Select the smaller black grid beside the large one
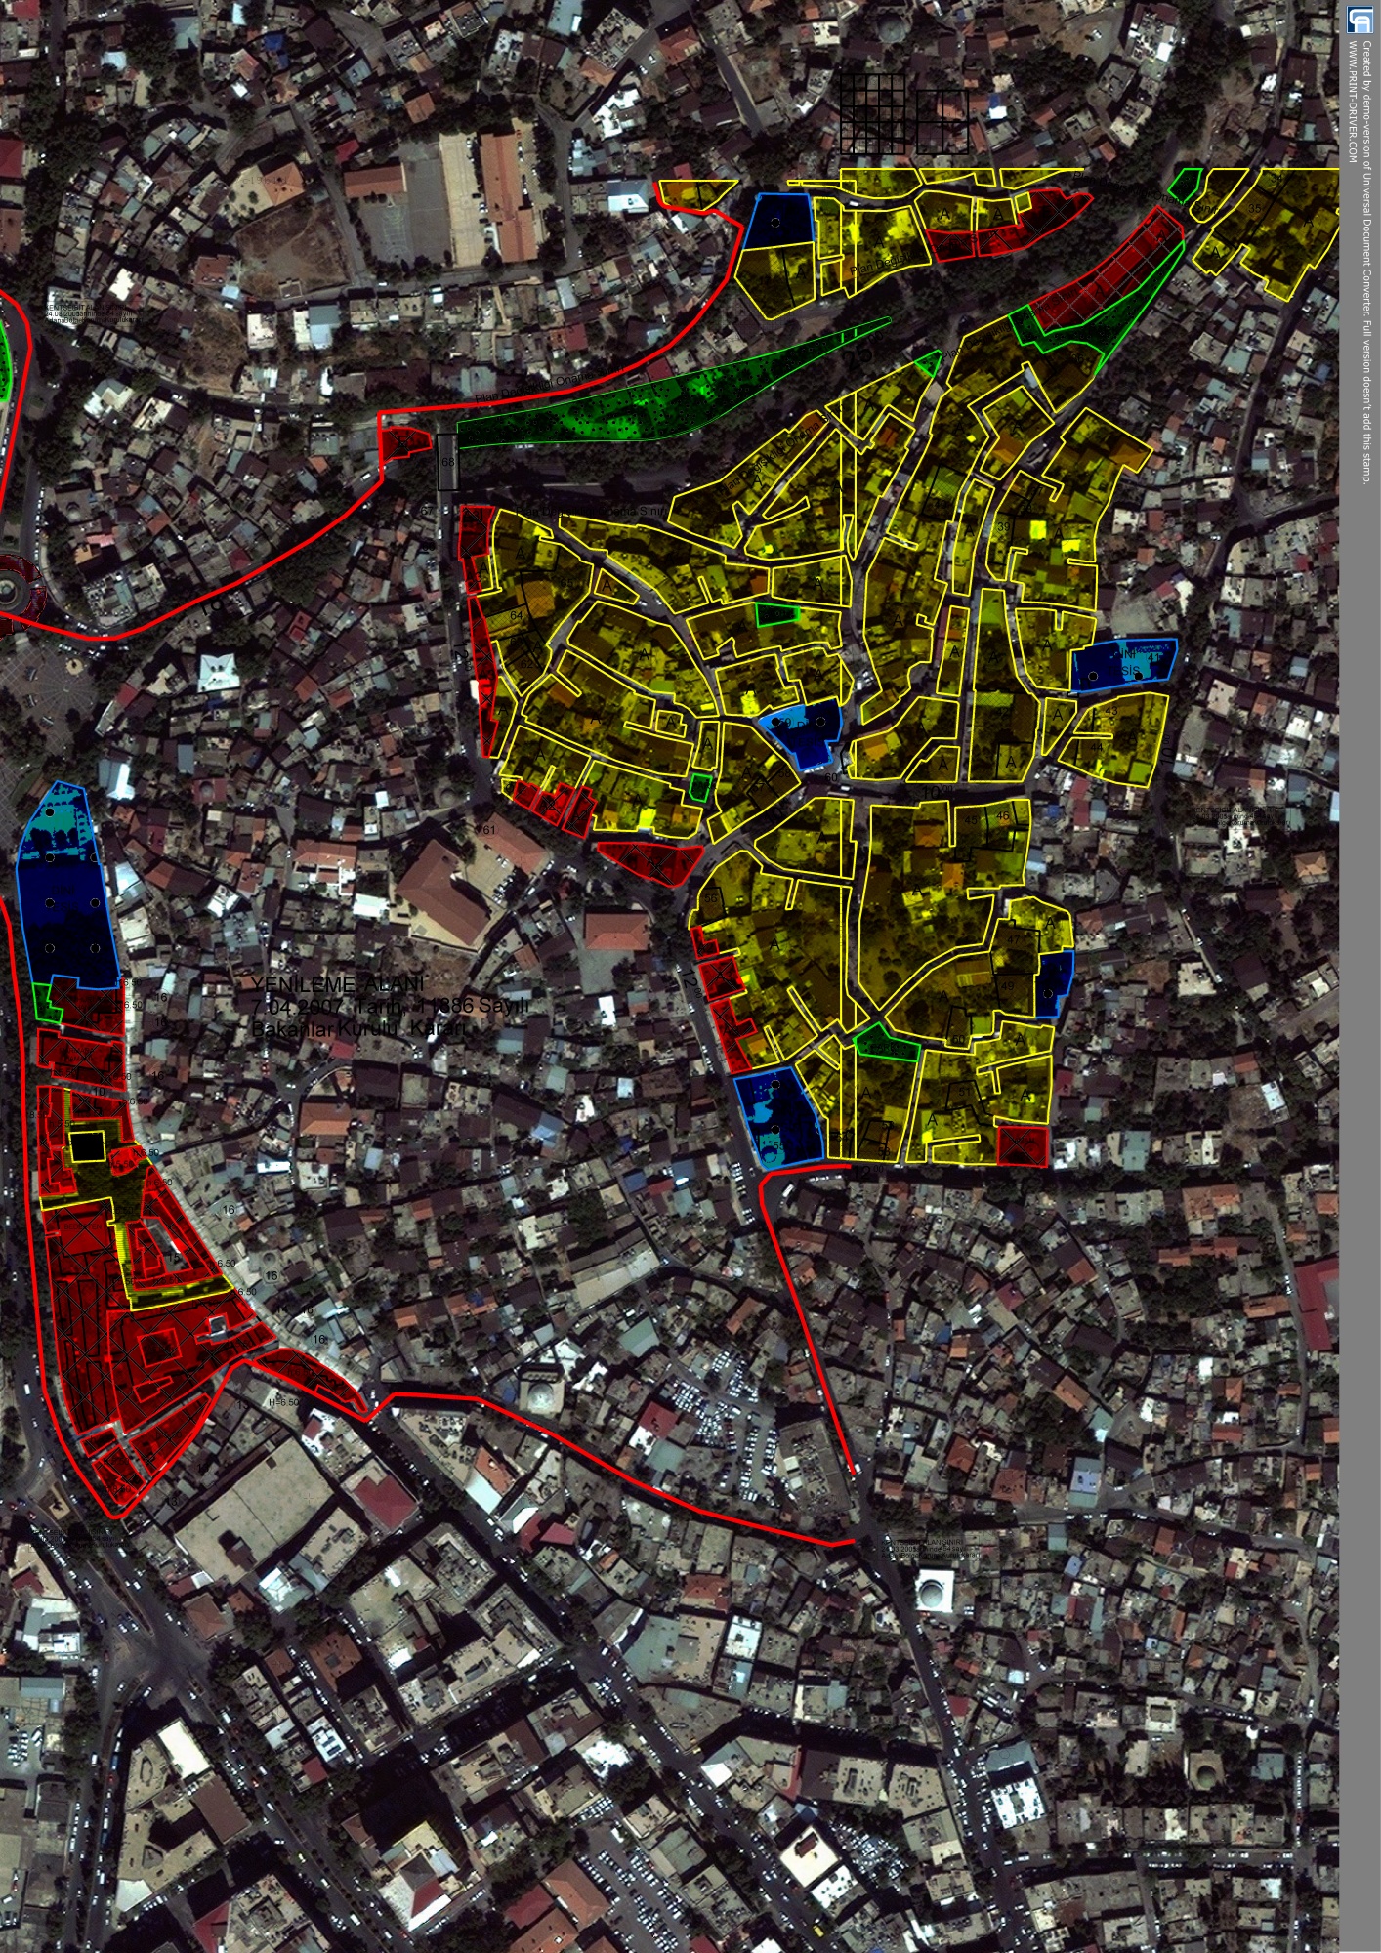1381x1953 pixels. (942, 123)
